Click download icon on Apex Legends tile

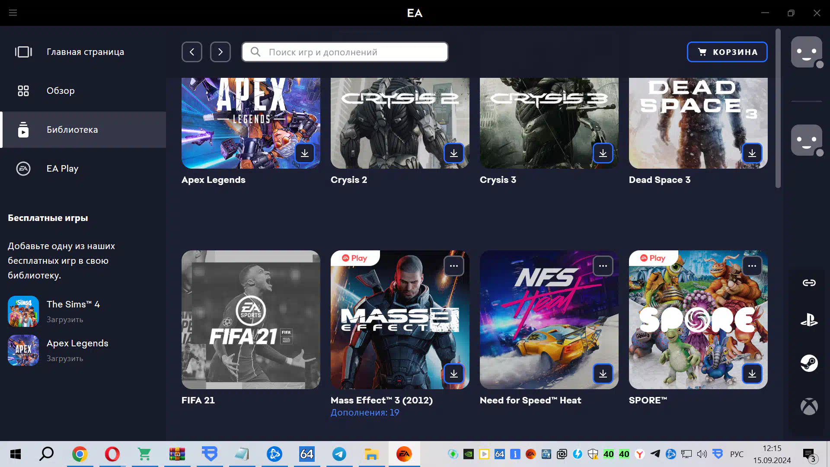pos(305,153)
